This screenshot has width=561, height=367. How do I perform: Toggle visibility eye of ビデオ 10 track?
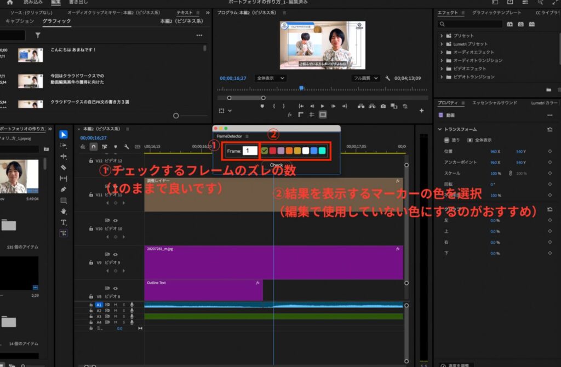click(x=116, y=220)
